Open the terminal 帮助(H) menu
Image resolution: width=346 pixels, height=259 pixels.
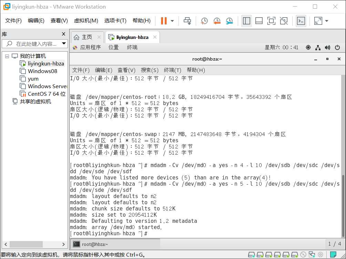[x=196, y=70]
